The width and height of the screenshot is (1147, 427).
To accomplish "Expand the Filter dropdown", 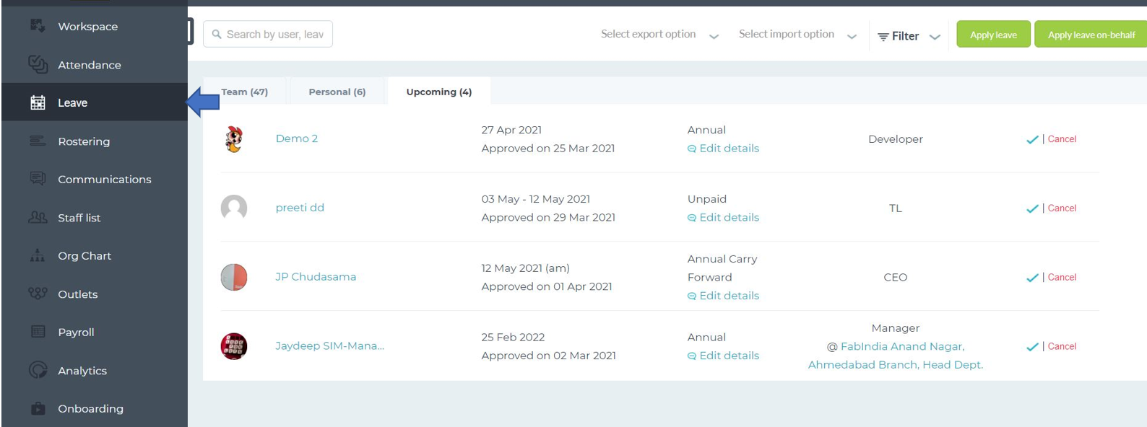I will click(909, 36).
